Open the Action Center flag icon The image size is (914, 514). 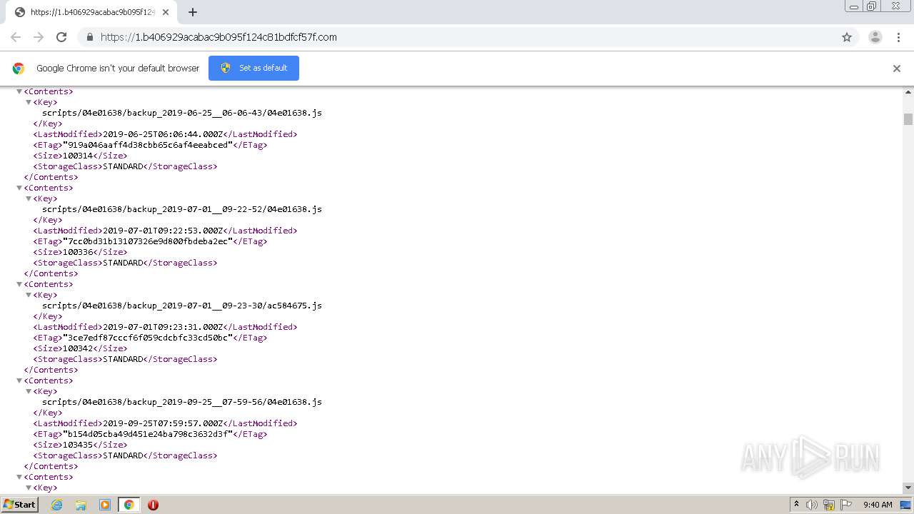pos(846,505)
